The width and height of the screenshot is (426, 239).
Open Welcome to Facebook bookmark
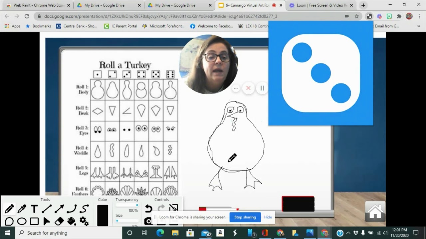pos(212,26)
